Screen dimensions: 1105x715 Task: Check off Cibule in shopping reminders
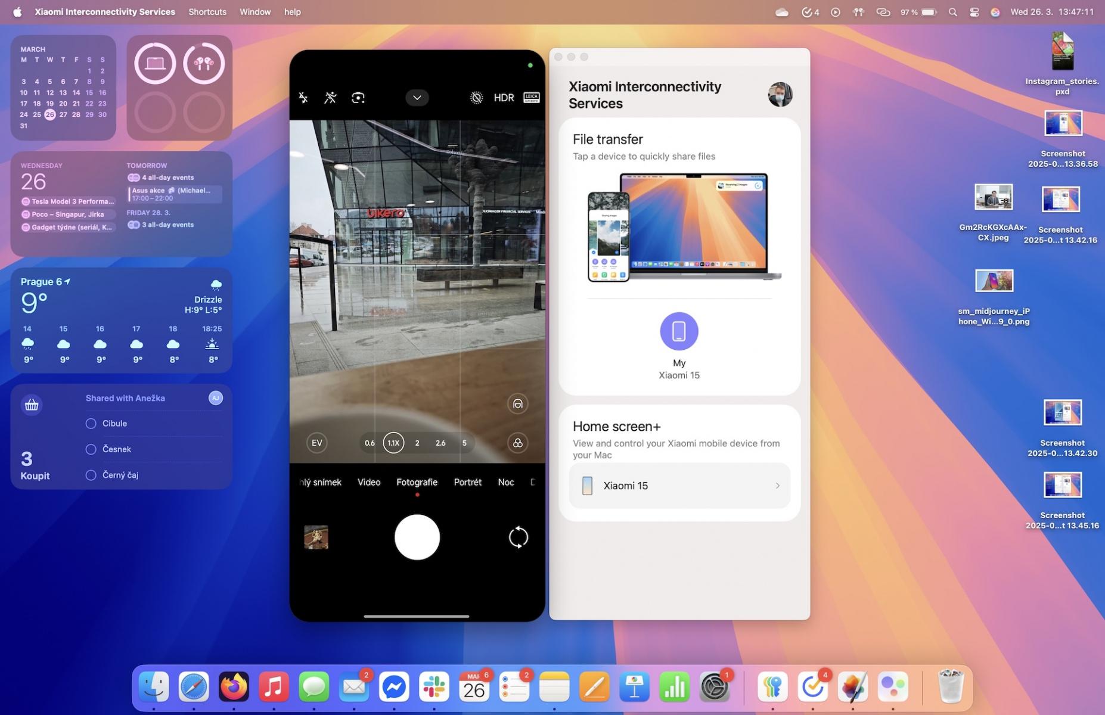click(x=91, y=424)
